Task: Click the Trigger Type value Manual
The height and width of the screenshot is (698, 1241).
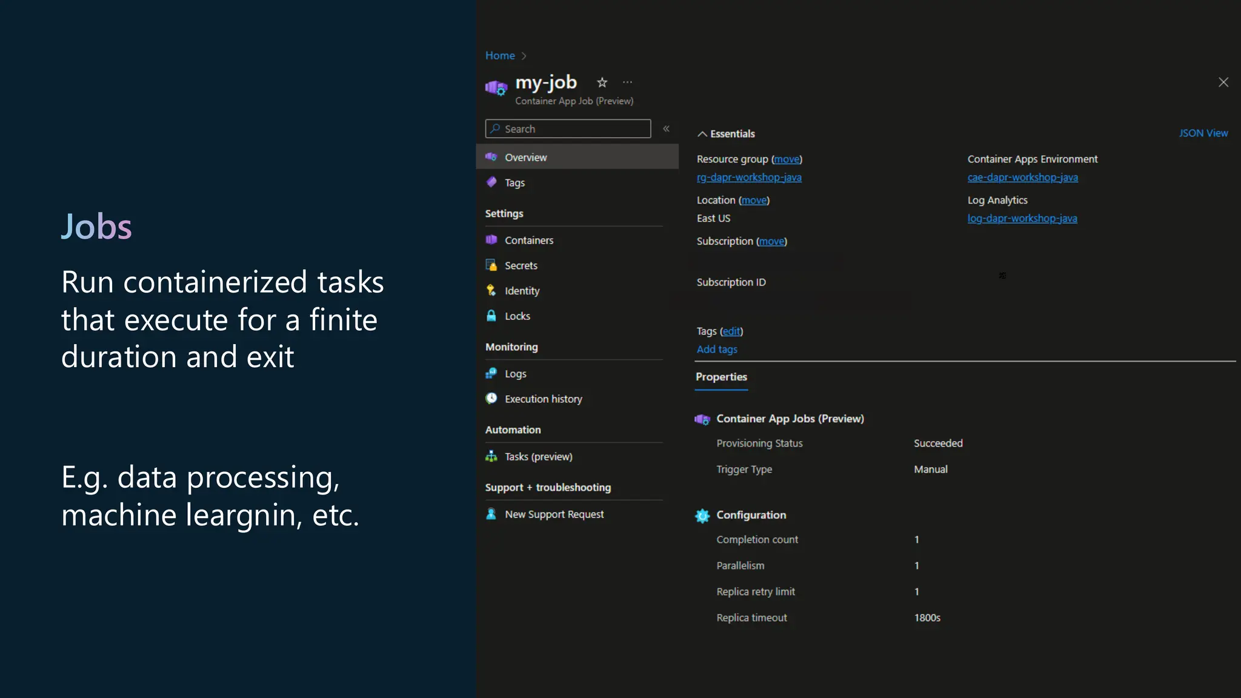Action: [x=931, y=470]
